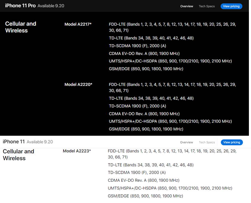Viewport: 251px width, 203px height.
Task: Click FDD-LTE bands line under Model A2223
Action: click(172, 154)
